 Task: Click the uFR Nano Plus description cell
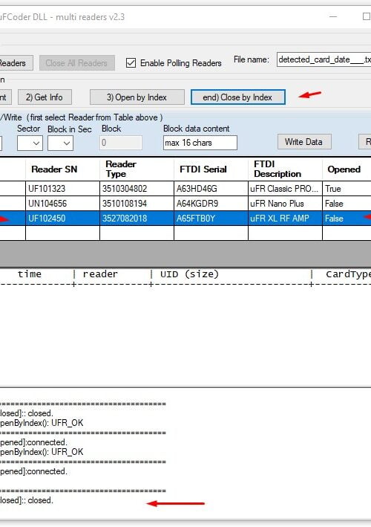pos(285,204)
